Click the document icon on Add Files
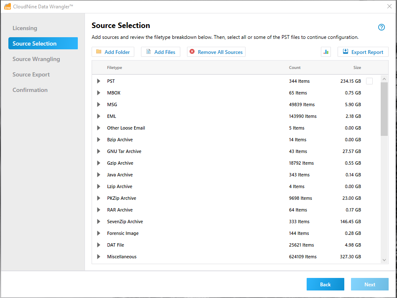Image resolution: width=397 pixels, height=298 pixels. point(149,51)
